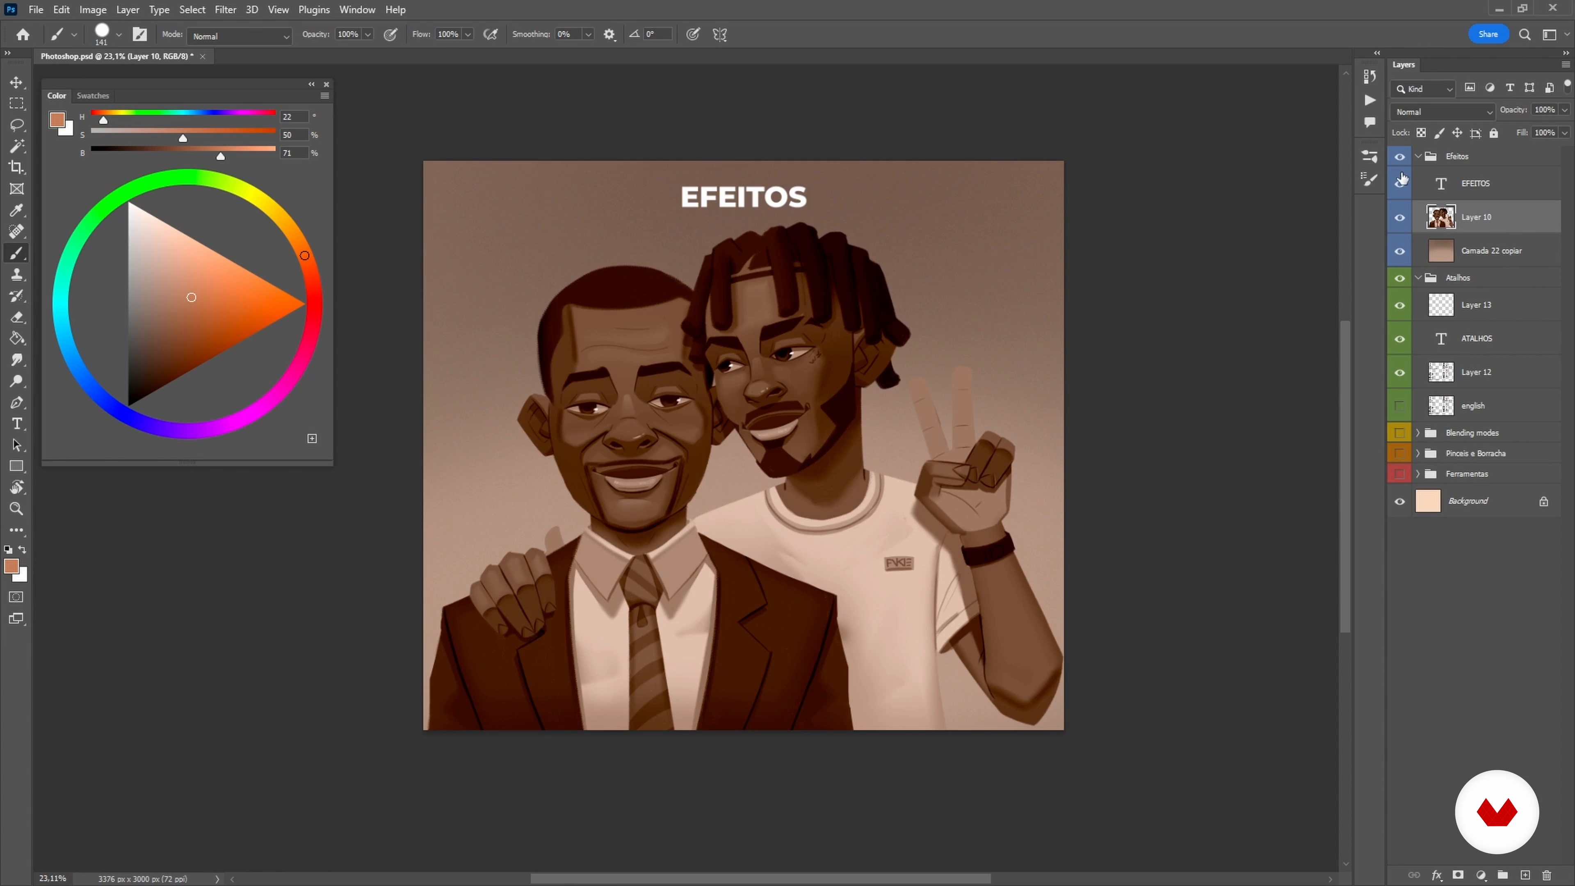Expand the Ferramentas group

pyautogui.click(x=1418, y=474)
